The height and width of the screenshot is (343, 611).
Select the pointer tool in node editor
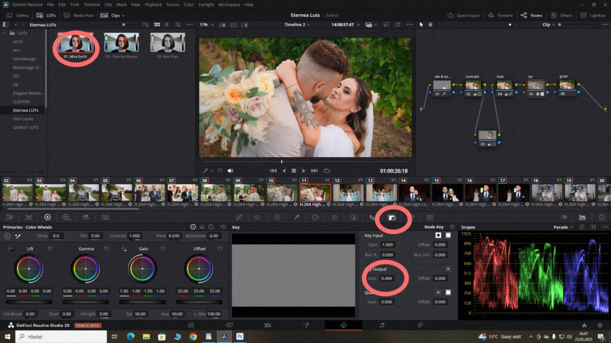point(421,24)
